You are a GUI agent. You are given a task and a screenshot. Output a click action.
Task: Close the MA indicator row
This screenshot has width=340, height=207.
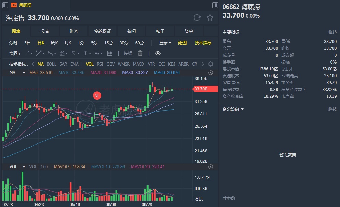click(210, 73)
